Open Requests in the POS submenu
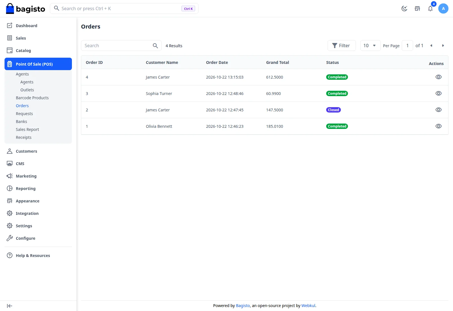The width and height of the screenshot is (453, 311). coord(24,114)
